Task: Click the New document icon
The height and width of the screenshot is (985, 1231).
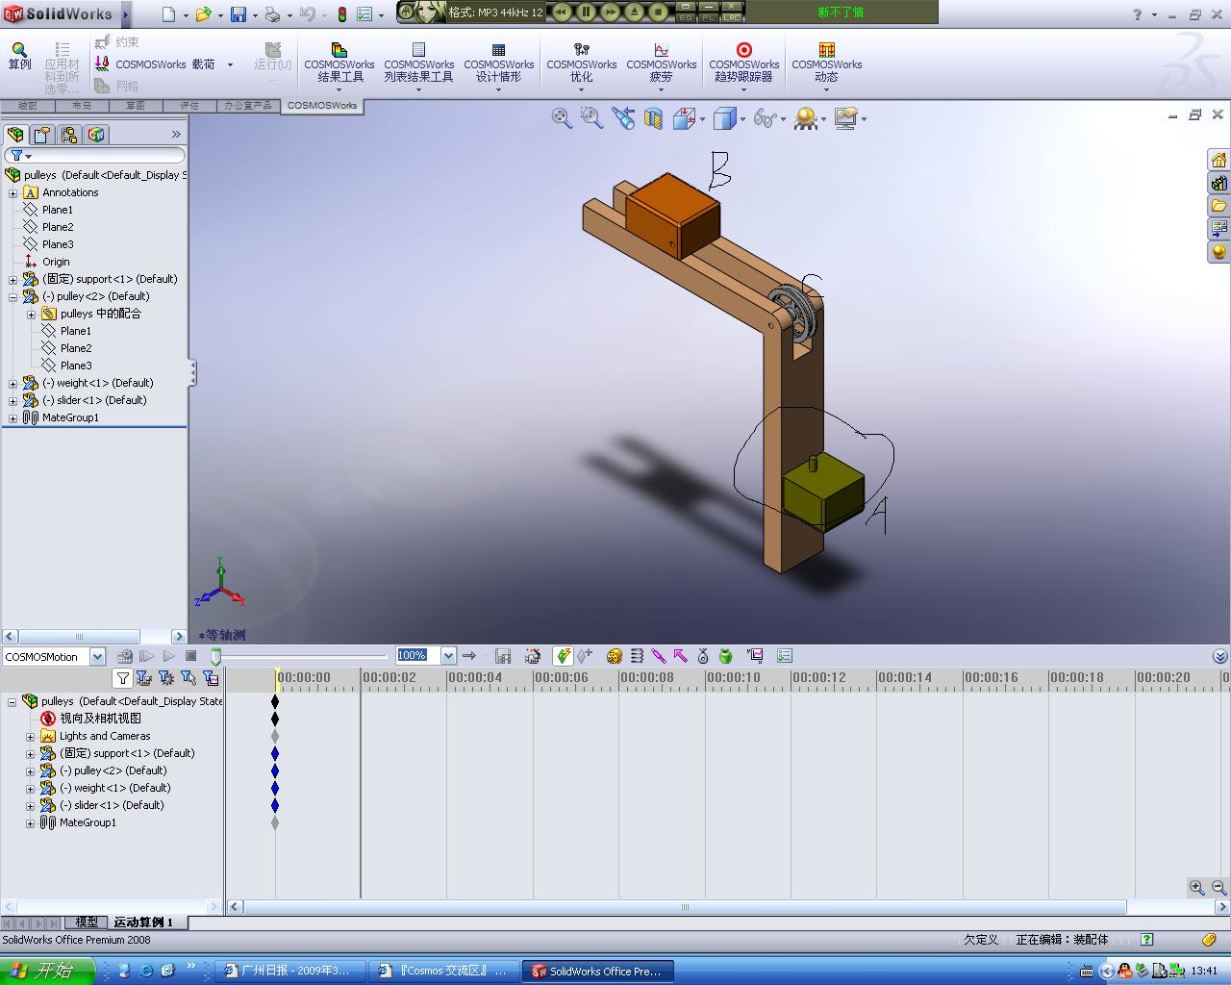Action: pos(168,13)
